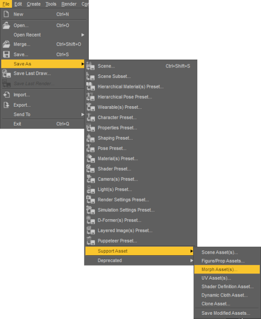
Task: Open the Render menu
Action: click(69, 4)
